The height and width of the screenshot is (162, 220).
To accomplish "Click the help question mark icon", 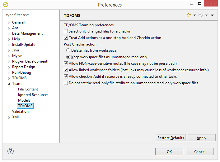I will pyautogui.click(x=11, y=151).
